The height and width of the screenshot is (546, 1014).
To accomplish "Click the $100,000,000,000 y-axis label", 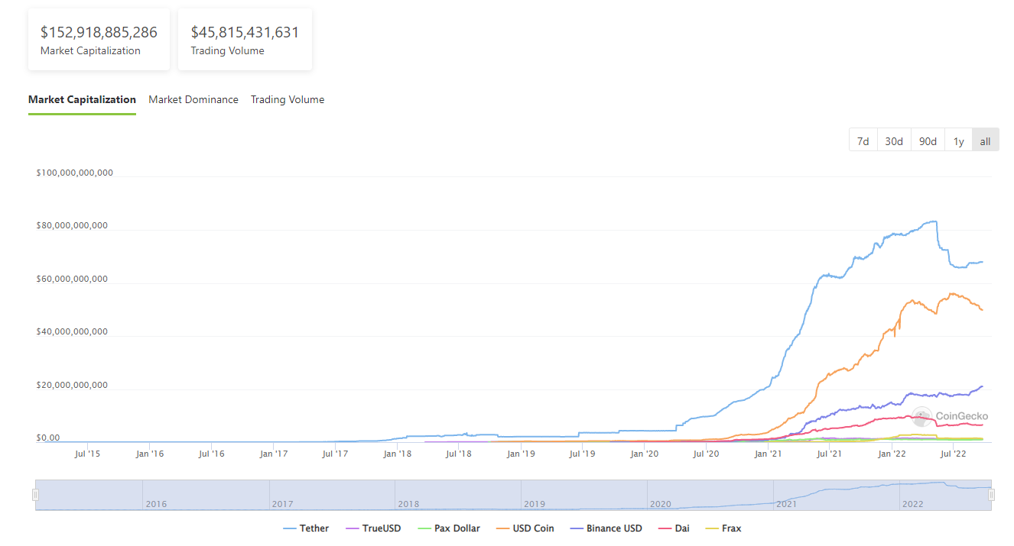I will tap(74, 173).
